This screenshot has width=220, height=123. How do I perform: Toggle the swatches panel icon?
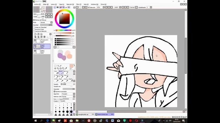(x=66, y=7)
